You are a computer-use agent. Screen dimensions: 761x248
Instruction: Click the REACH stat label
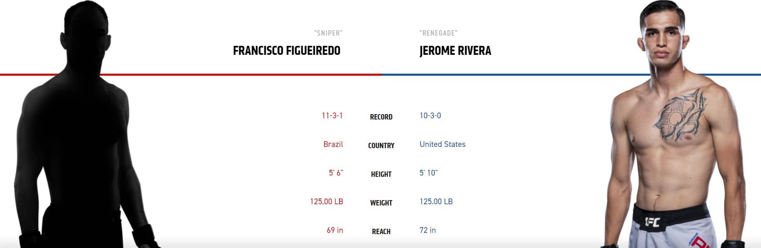[381, 232]
